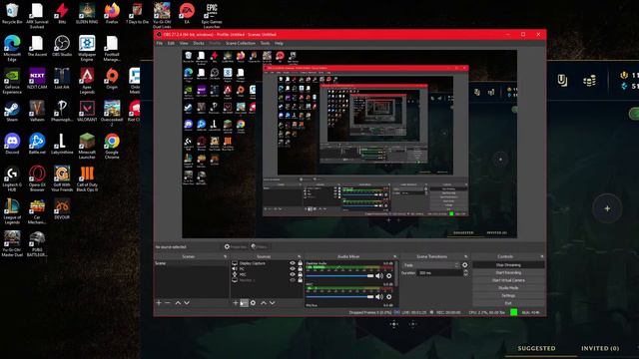Open Apex Legends desktop shortcut
The image size is (639, 359).
coord(87,81)
